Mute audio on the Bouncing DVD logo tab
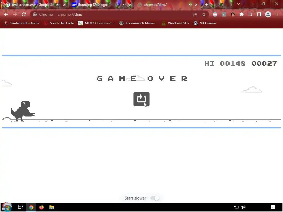This screenshot has width=283, height=212. 124,5
